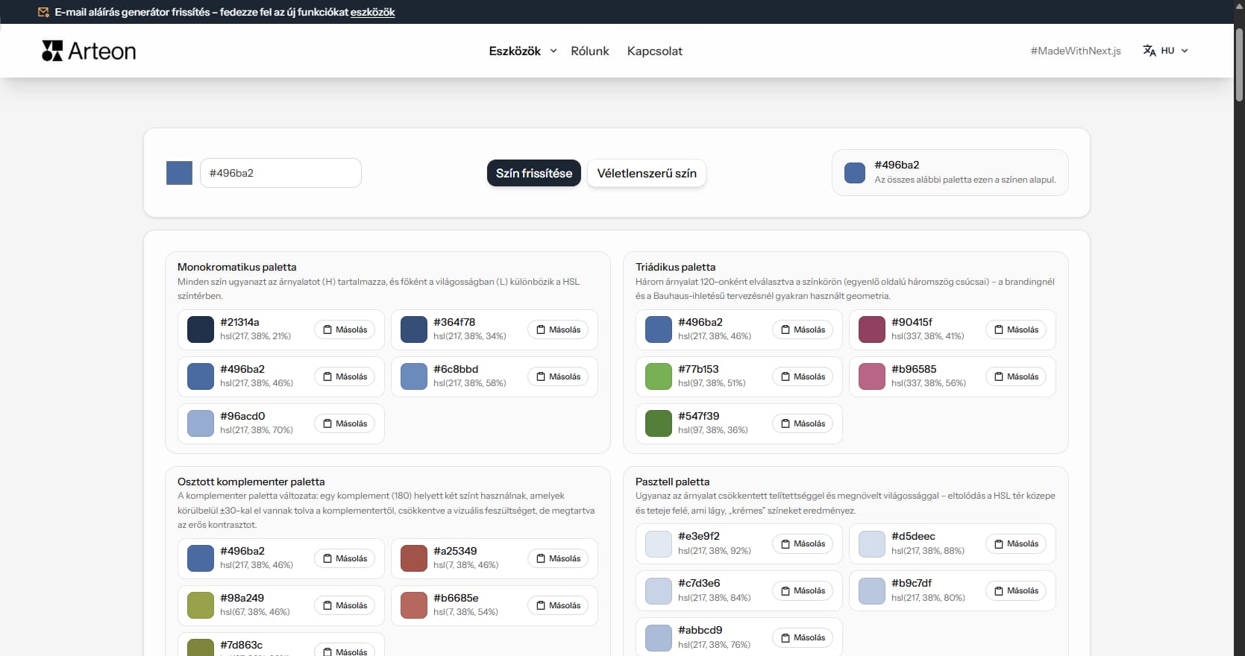1245x656 pixels.
Task: Click the envelope icon in announcement bar
Action: (x=43, y=12)
